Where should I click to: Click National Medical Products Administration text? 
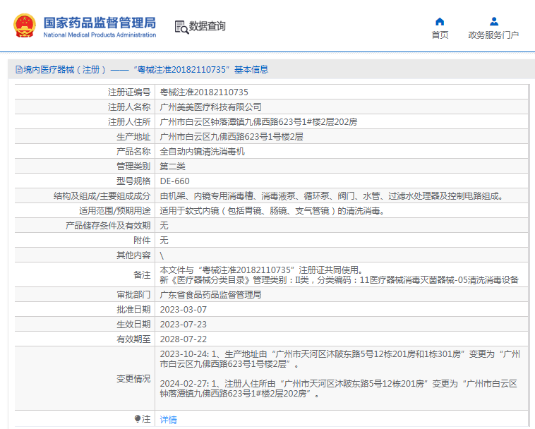[x=100, y=35]
